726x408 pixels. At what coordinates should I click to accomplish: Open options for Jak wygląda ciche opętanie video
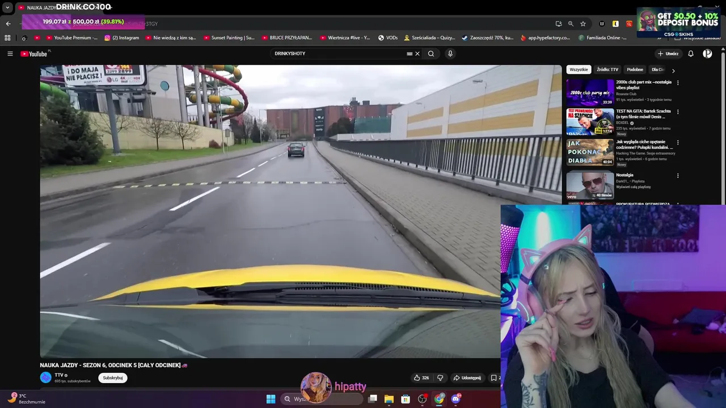[x=677, y=142]
